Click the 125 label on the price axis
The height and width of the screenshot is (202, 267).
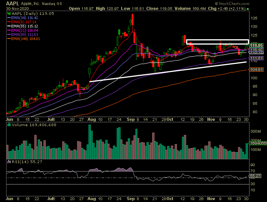(254, 35)
